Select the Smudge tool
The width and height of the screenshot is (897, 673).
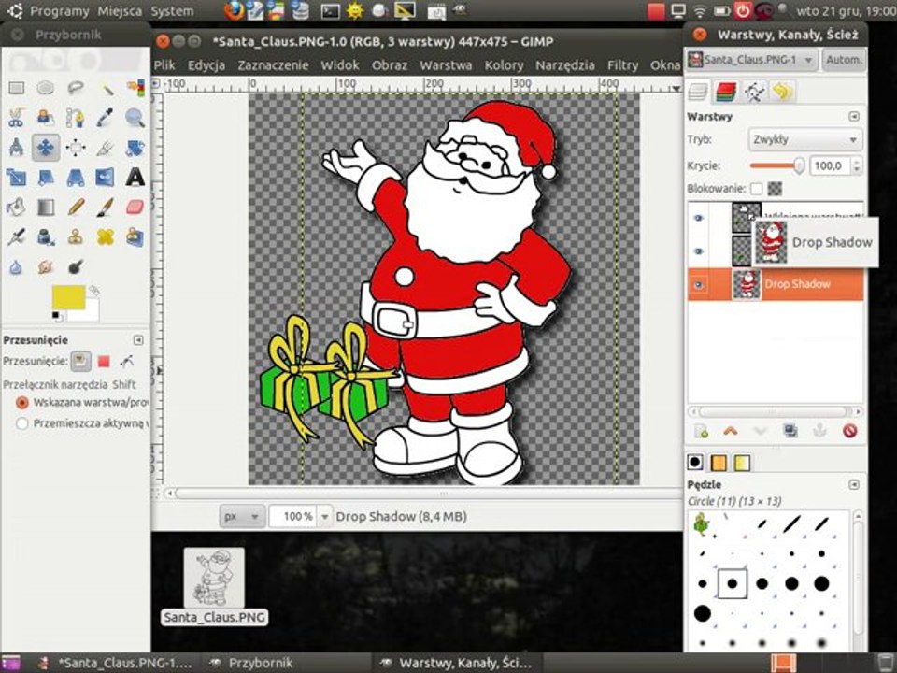(x=46, y=266)
